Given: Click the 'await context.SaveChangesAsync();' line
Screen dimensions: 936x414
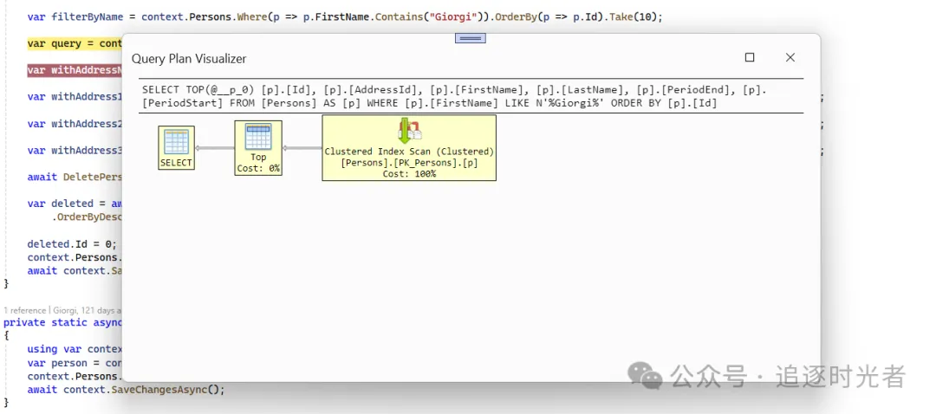Looking at the screenshot, I should point(126,390).
